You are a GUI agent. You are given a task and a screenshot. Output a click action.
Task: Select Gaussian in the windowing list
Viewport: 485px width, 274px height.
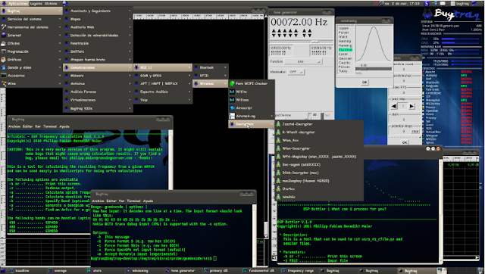[346, 58]
